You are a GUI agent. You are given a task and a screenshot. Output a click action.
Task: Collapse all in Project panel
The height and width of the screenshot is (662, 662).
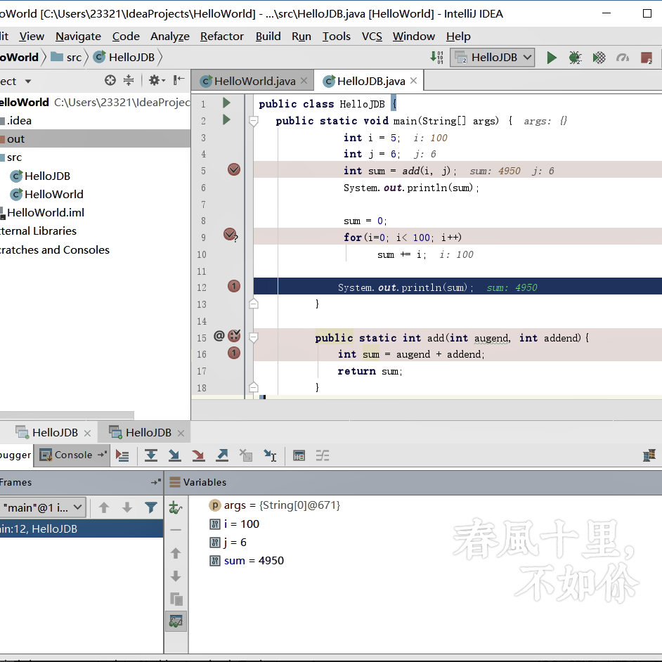point(129,80)
